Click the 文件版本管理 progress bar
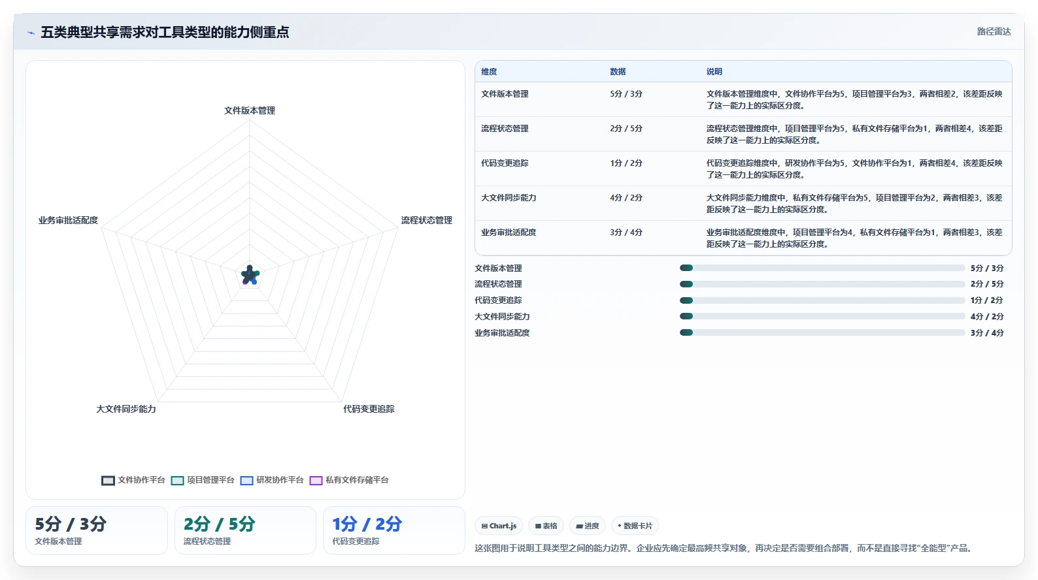The image size is (1038, 580). click(822, 268)
